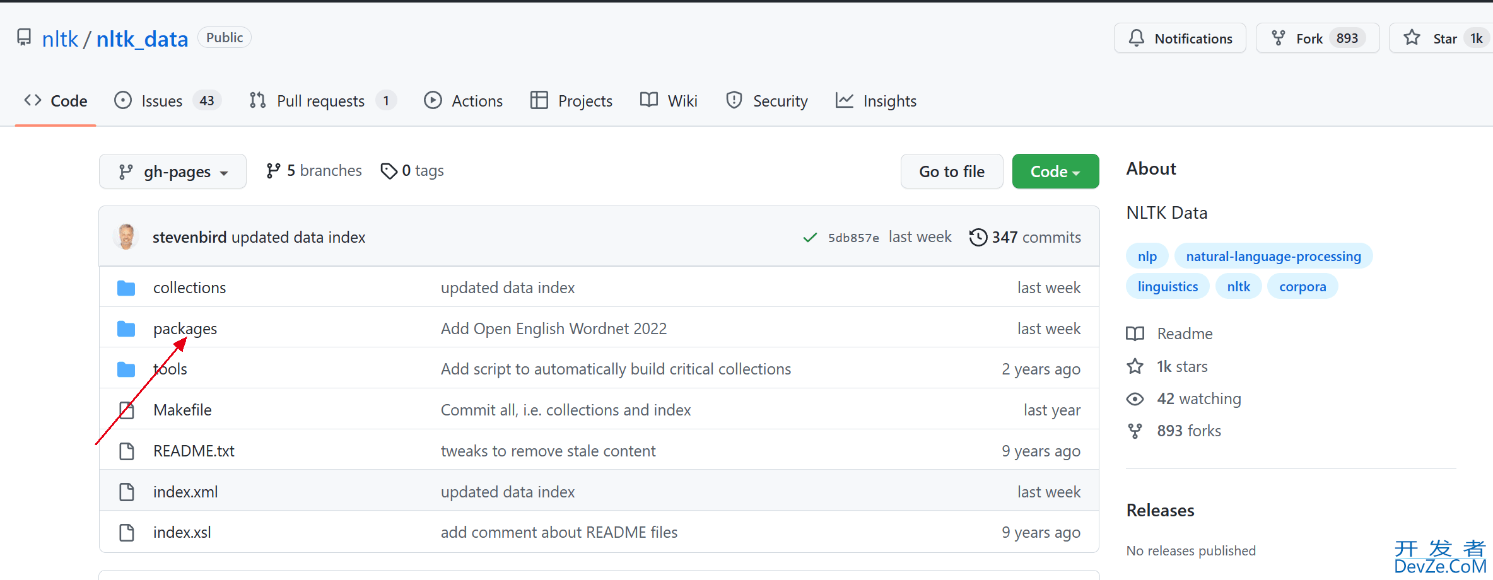Click the collections folder icon
Screen dimensions: 1493x580
(126, 288)
